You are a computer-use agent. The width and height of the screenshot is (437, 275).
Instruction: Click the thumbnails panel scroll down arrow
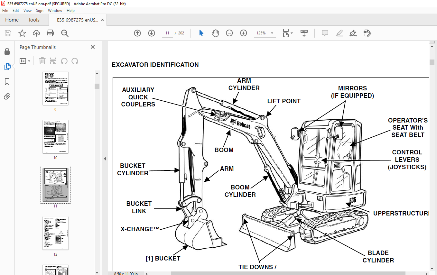point(97,272)
